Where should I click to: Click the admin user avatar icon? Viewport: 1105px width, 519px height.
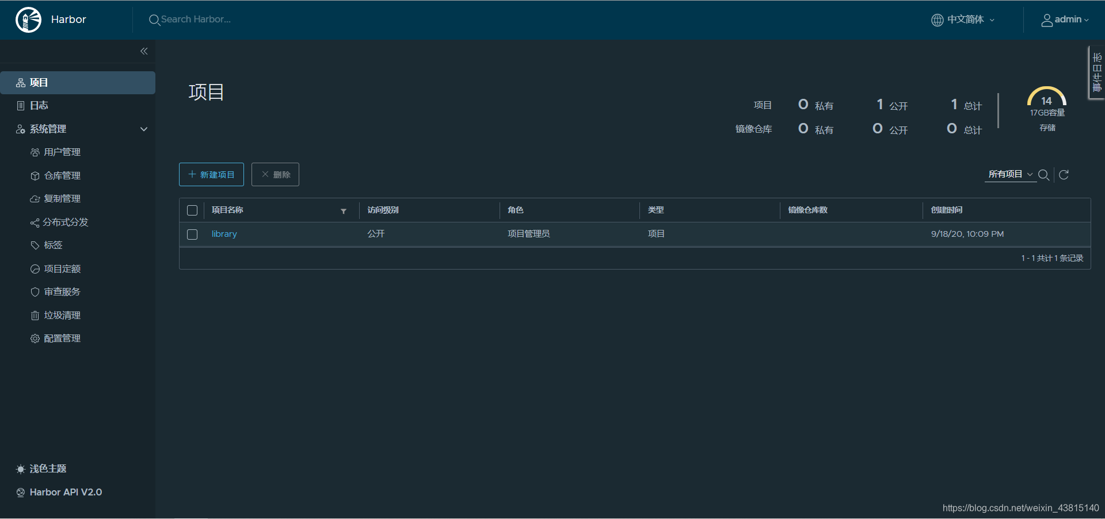pos(1047,20)
